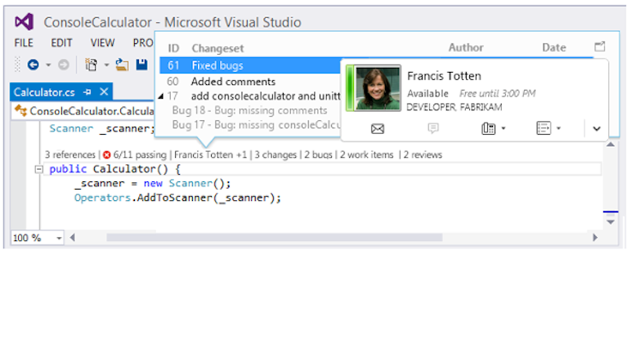Click the Date column header
Viewport: 627px width, 353px height.
(x=553, y=47)
